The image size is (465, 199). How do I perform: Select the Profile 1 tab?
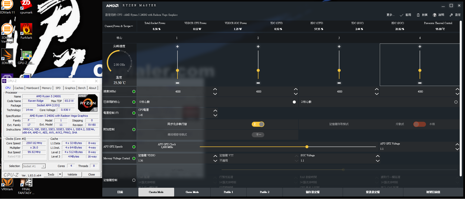228,192
